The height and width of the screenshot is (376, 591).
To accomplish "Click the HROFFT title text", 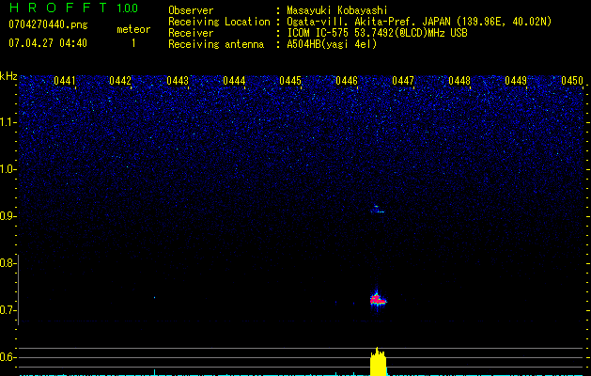I will tap(57, 8).
